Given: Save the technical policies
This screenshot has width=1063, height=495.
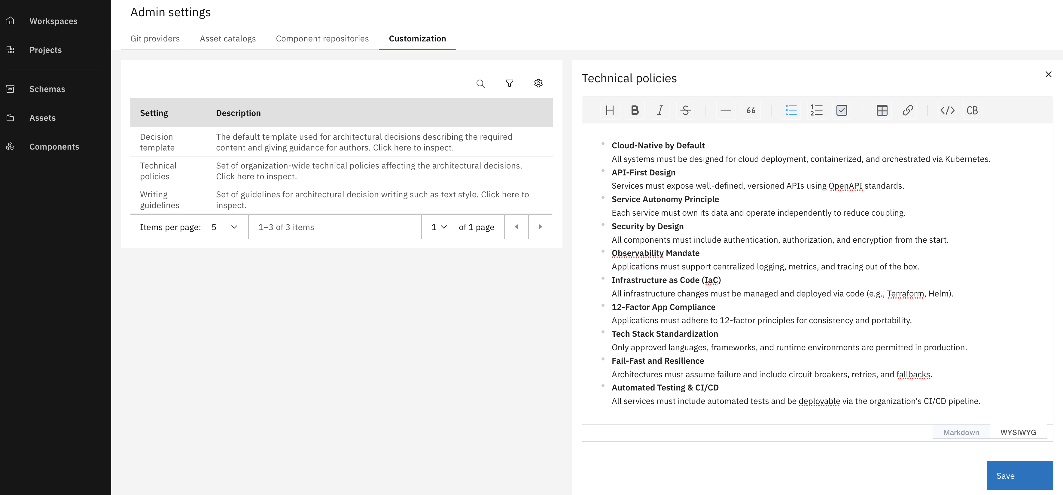Looking at the screenshot, I should tap(1019, 475).
